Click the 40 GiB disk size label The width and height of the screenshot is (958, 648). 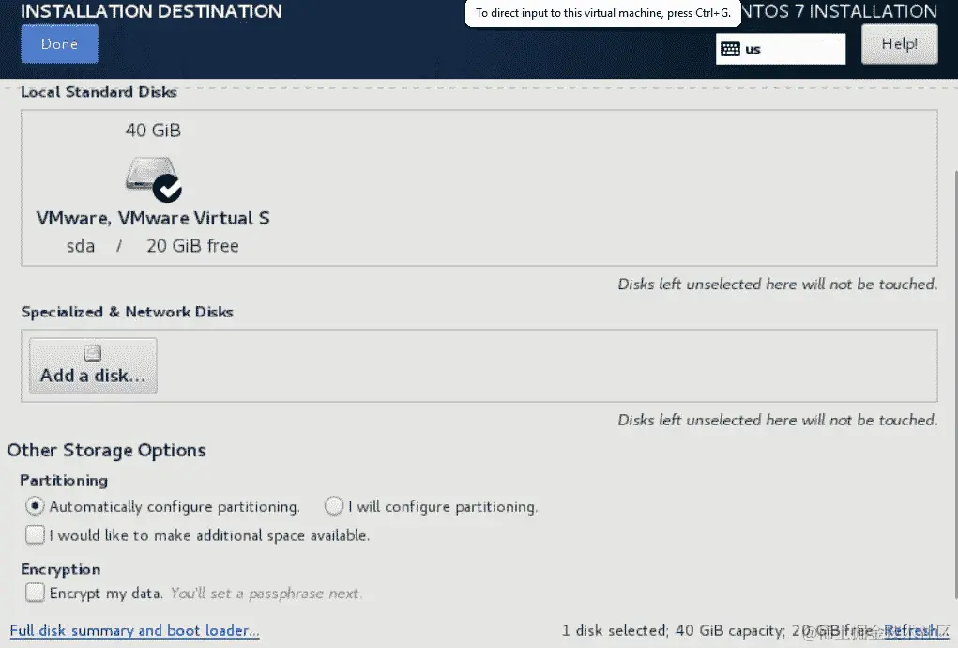pos(153,131)
